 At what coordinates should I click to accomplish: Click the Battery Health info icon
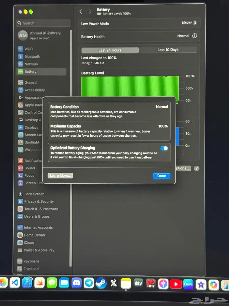(195, 36)
